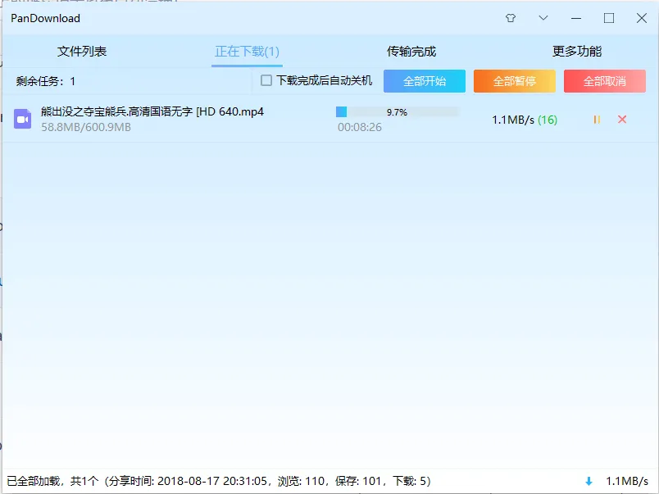Maximize the PanDownload window
Image resolution: width=659 pixels, height=494 pixels.
point(608,18)
